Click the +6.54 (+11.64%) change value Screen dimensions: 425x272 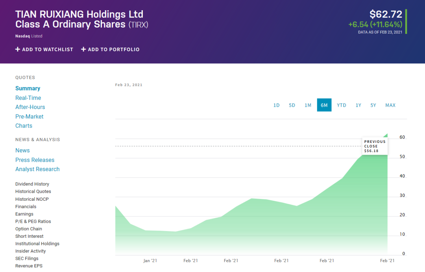click(x=375, y=25)
